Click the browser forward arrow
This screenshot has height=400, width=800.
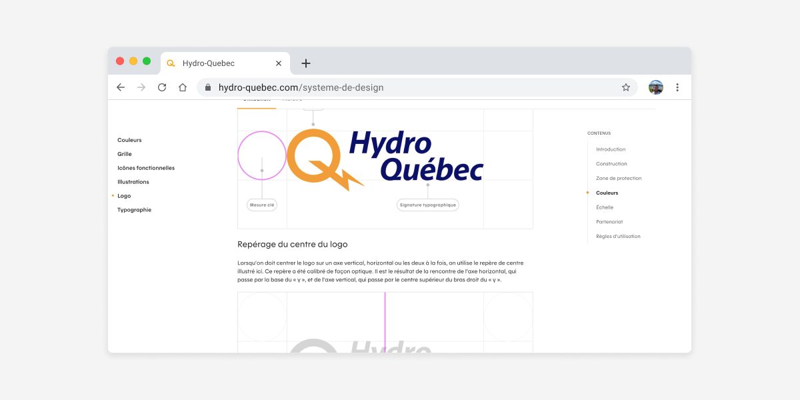coord(141,87)
